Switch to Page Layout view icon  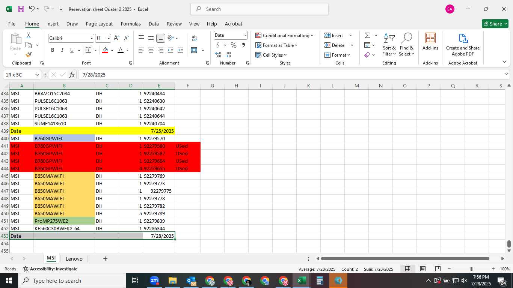422,269
